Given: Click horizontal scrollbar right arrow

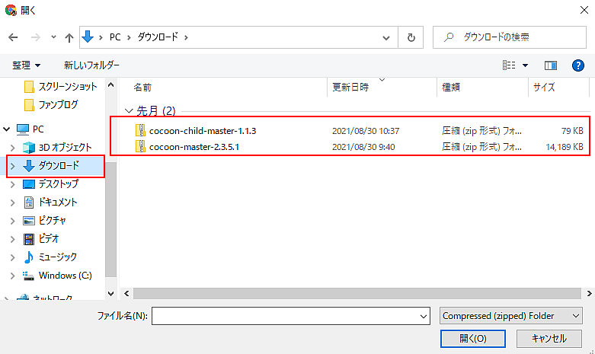Looking at the screenshot, I should coord(590,293).
